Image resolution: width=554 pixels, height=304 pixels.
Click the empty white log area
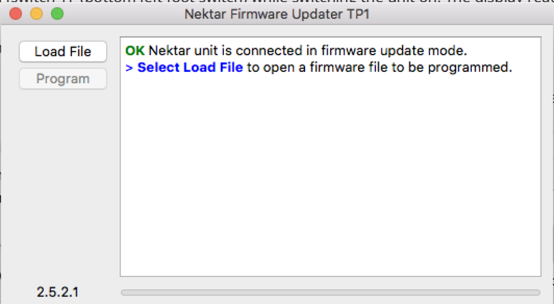pos(330,179)
